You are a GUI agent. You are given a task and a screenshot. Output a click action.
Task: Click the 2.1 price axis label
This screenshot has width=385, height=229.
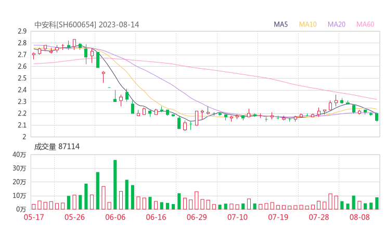[x=22, y=125]
